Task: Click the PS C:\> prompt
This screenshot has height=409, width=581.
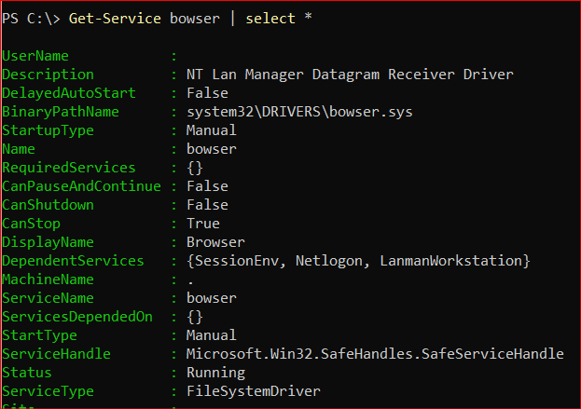Action: (32, 20)
